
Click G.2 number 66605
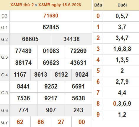pos(30,39)
